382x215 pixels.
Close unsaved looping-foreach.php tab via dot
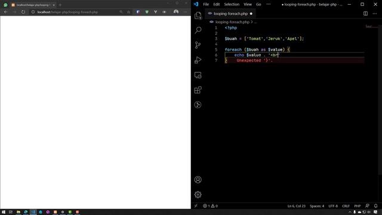[251, 14]
